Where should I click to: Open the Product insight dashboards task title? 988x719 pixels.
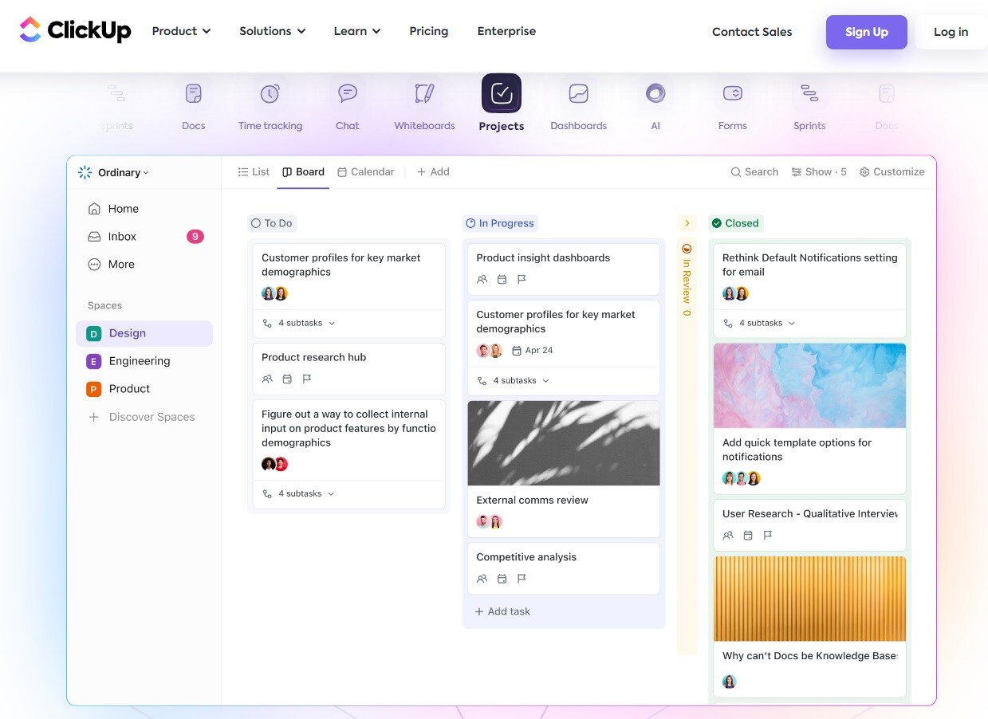pyautogui.click(x=543, y=257)
